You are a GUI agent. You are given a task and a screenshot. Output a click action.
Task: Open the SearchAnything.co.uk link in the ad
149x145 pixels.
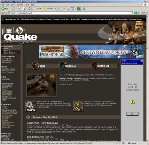129,63
